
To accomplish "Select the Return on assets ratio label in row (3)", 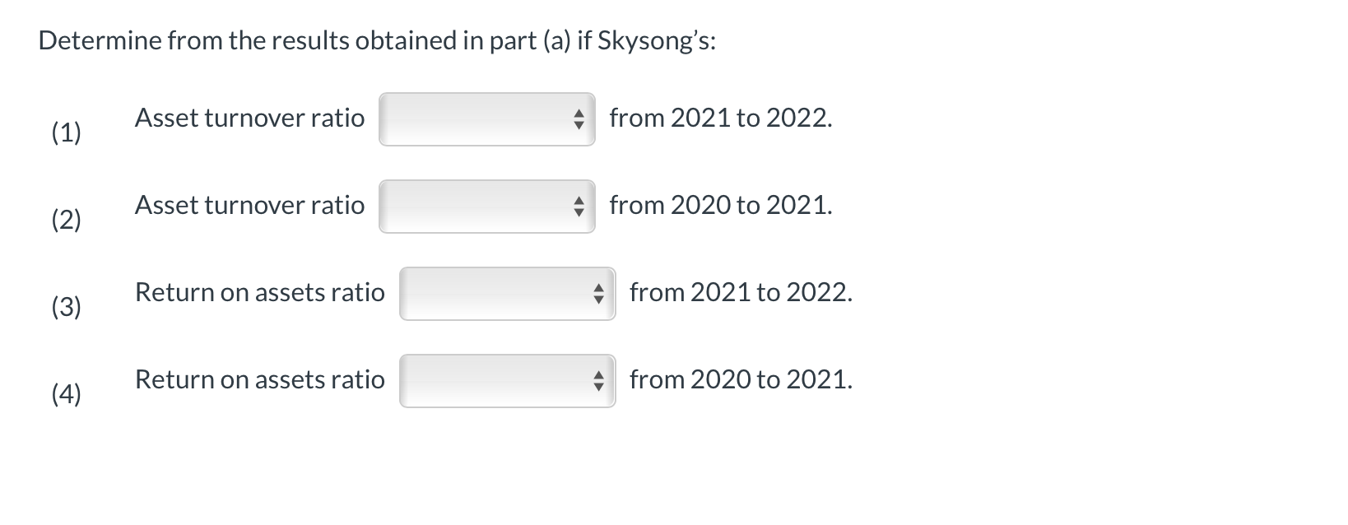I will 260,292.
